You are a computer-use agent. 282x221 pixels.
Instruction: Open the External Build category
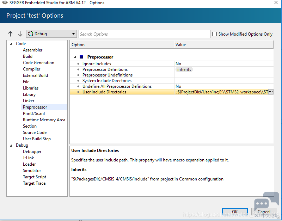click(35, 75)
